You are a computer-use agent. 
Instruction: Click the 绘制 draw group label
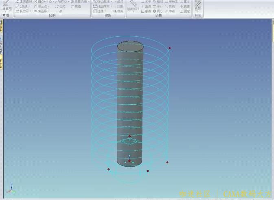click(52, 15)
